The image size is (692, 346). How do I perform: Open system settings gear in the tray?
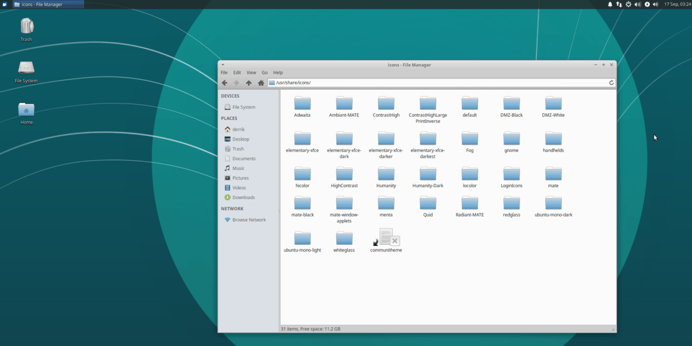627,4
